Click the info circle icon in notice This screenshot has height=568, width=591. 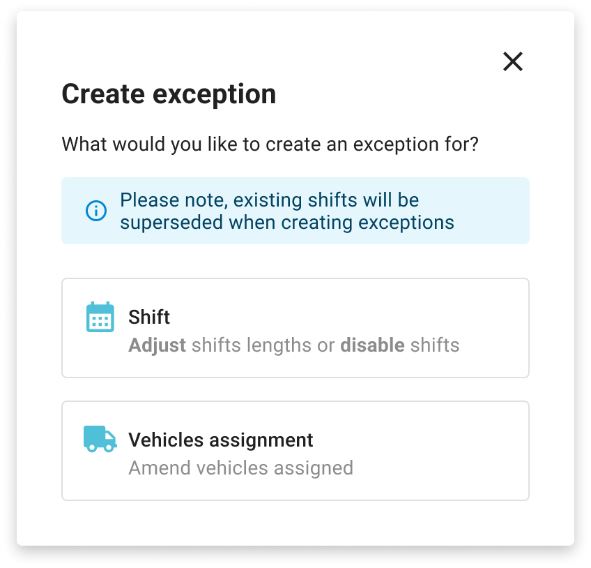pyautogui.click(x=96, y=211)
